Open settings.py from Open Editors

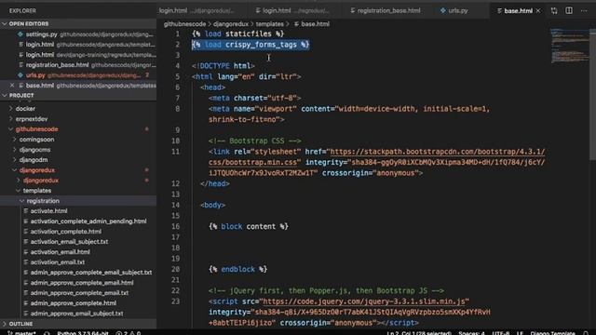(78, 34)
